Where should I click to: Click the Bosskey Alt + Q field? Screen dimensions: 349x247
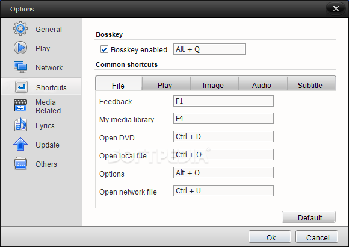(x=209, y=49)
